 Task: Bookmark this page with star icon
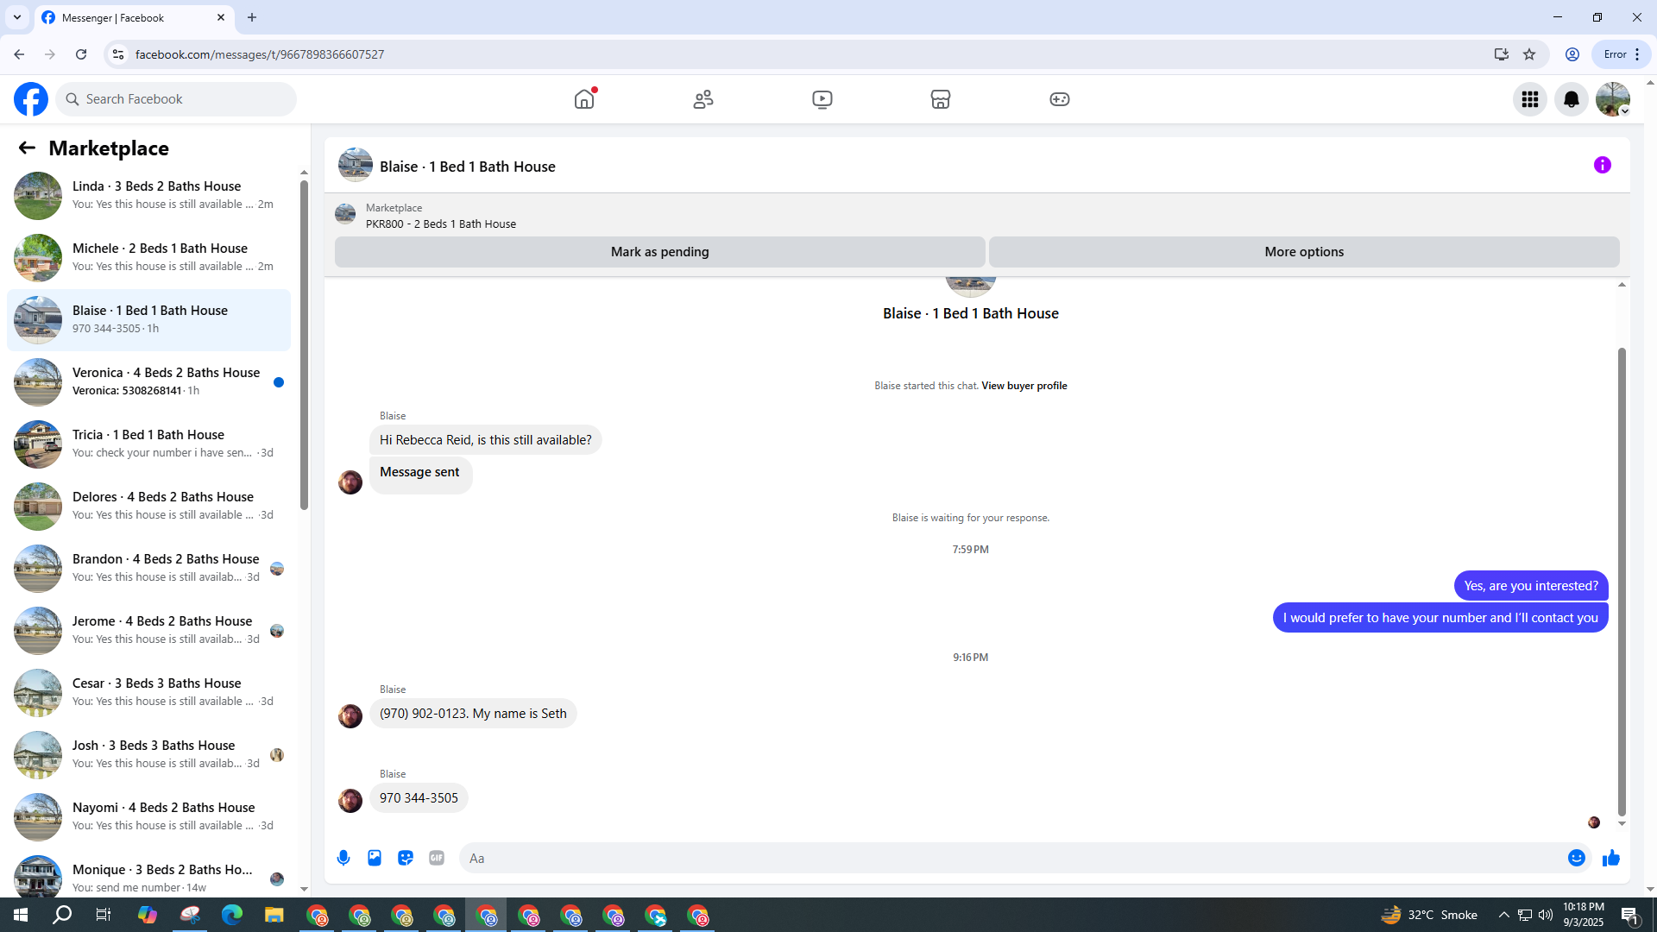1529,54
